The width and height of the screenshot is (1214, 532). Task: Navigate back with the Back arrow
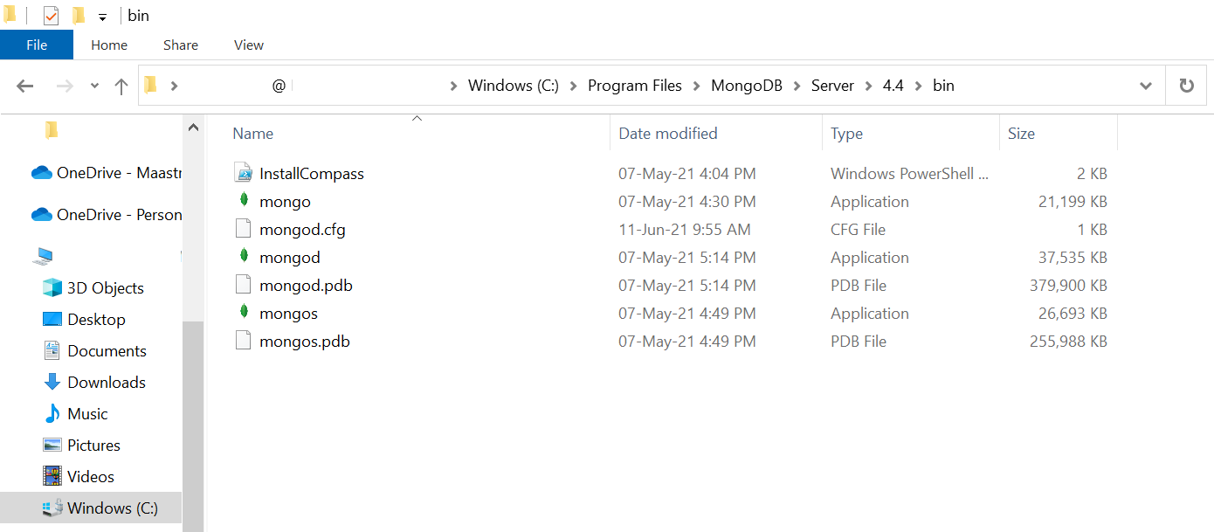point(25,86)
